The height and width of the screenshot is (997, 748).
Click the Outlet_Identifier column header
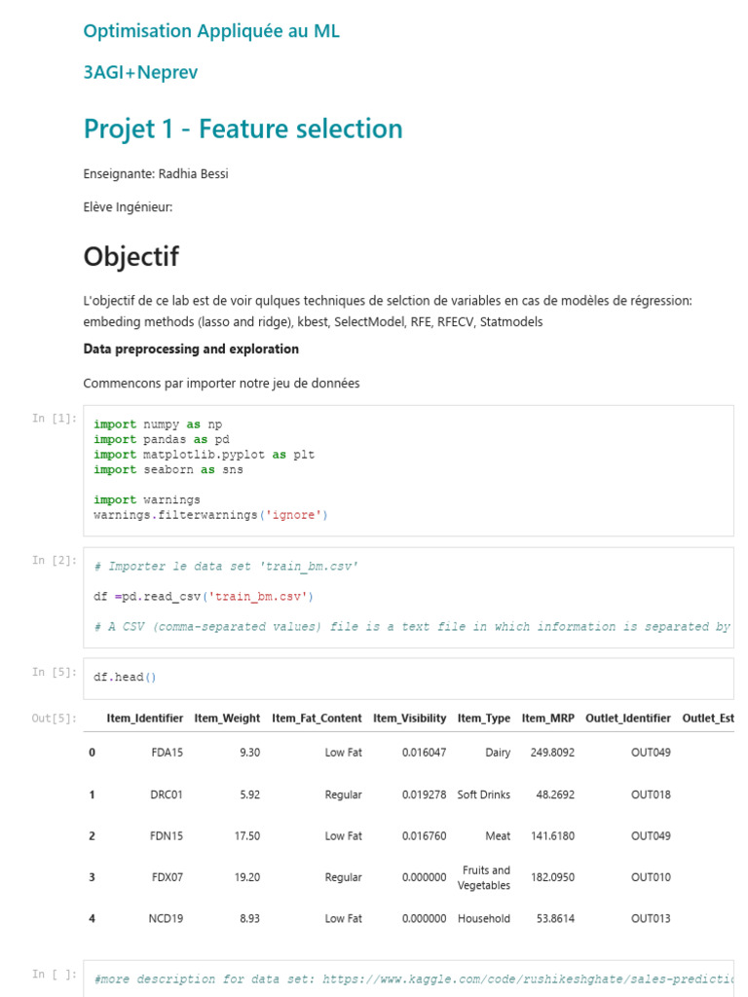628,719
